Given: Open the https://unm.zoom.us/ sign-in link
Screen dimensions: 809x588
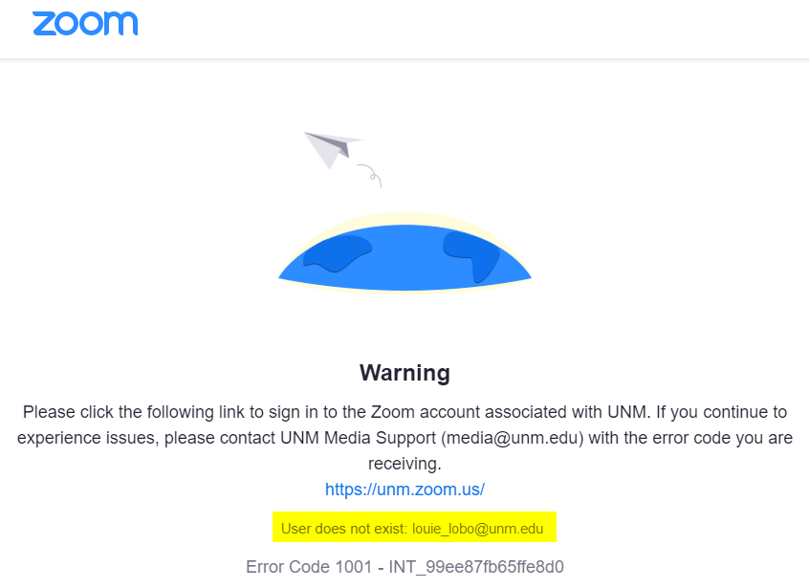Looking at the screenshot, I should point(404,490).
